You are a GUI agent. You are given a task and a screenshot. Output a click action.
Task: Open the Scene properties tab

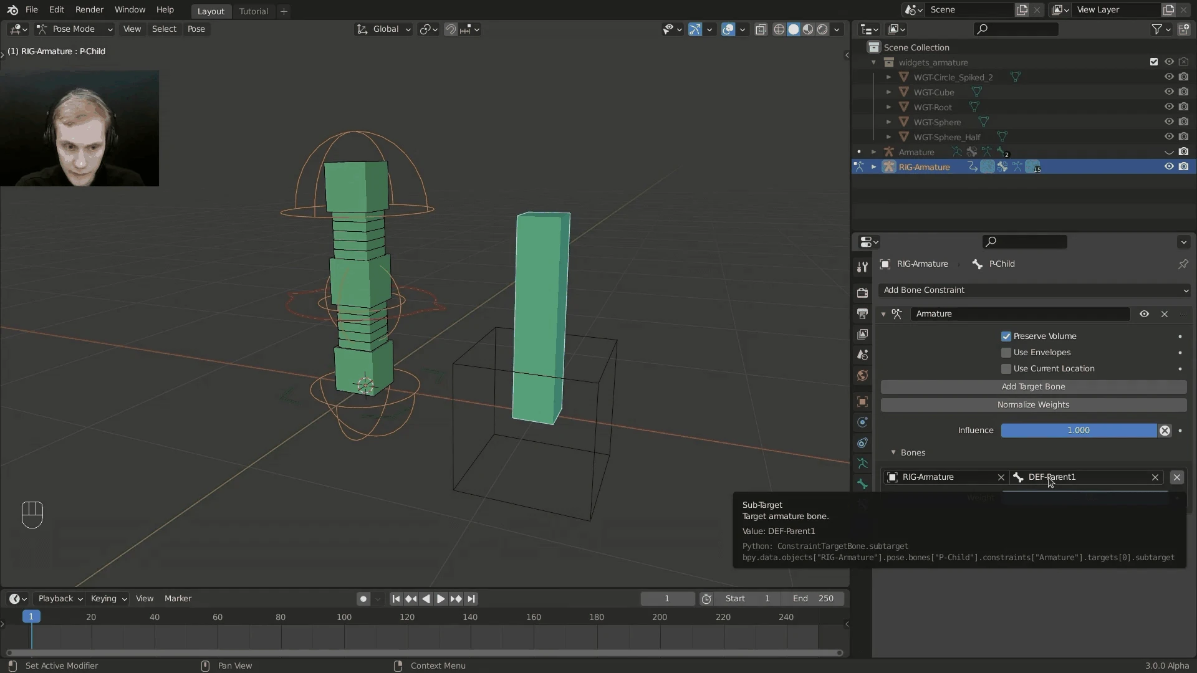pos(862,355)
